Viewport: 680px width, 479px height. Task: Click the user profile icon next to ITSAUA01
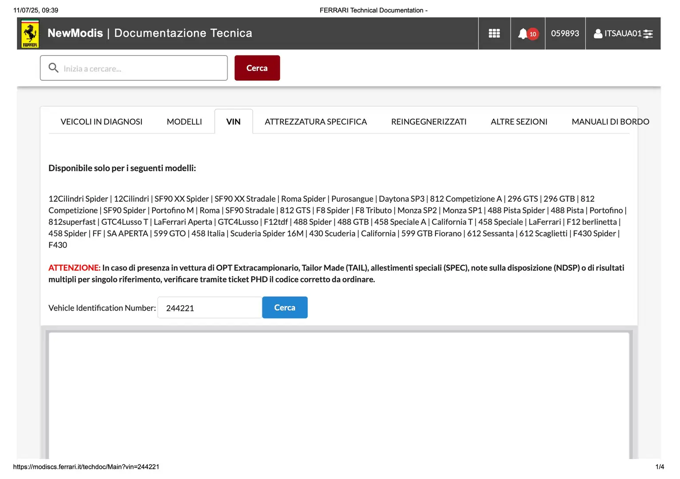[598, 34]
